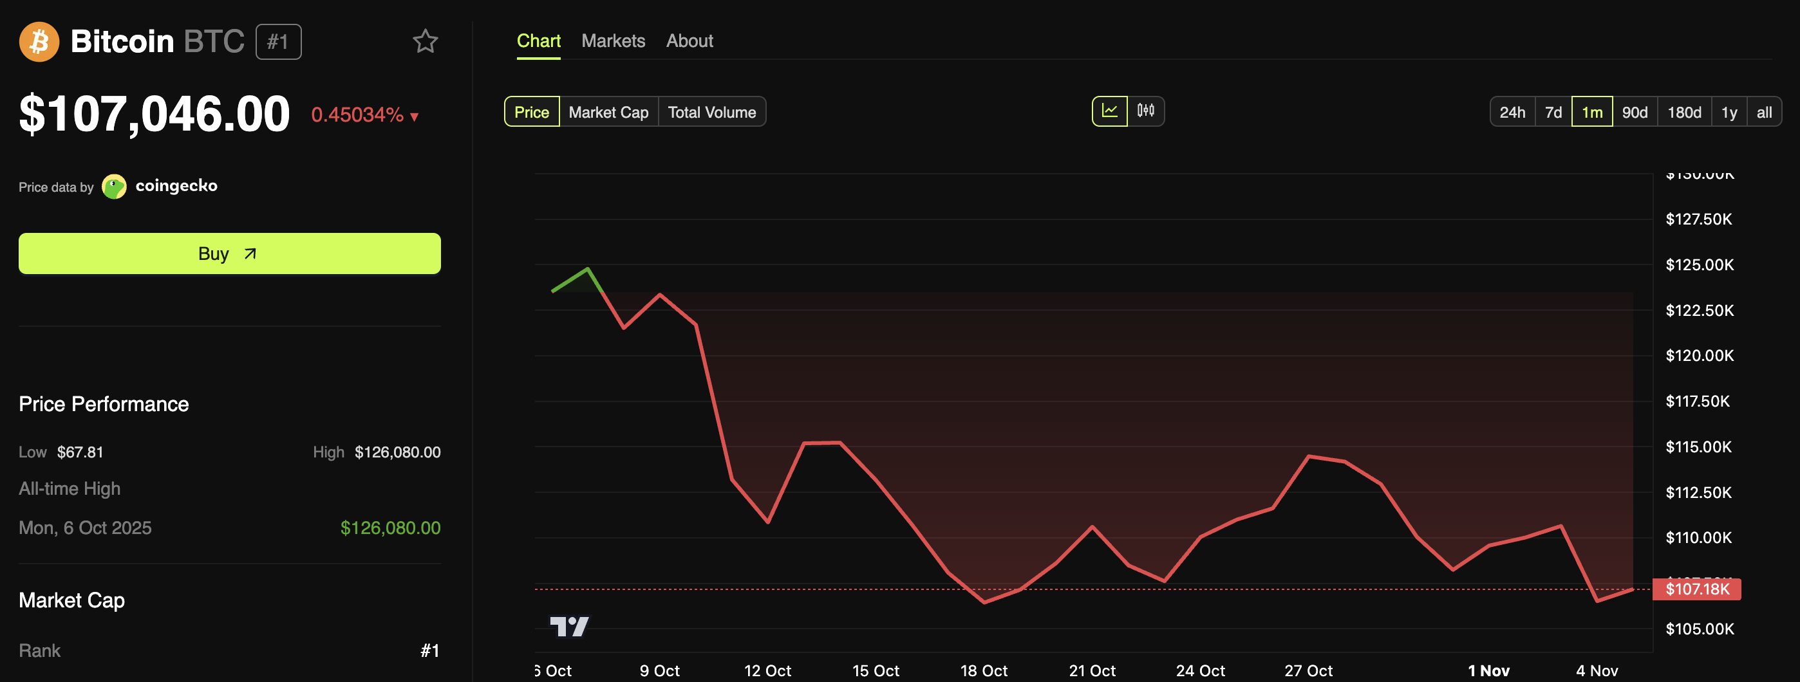Switch to Market Cap view
This screenshot has height=682, width=1800.
pos(608,111)
